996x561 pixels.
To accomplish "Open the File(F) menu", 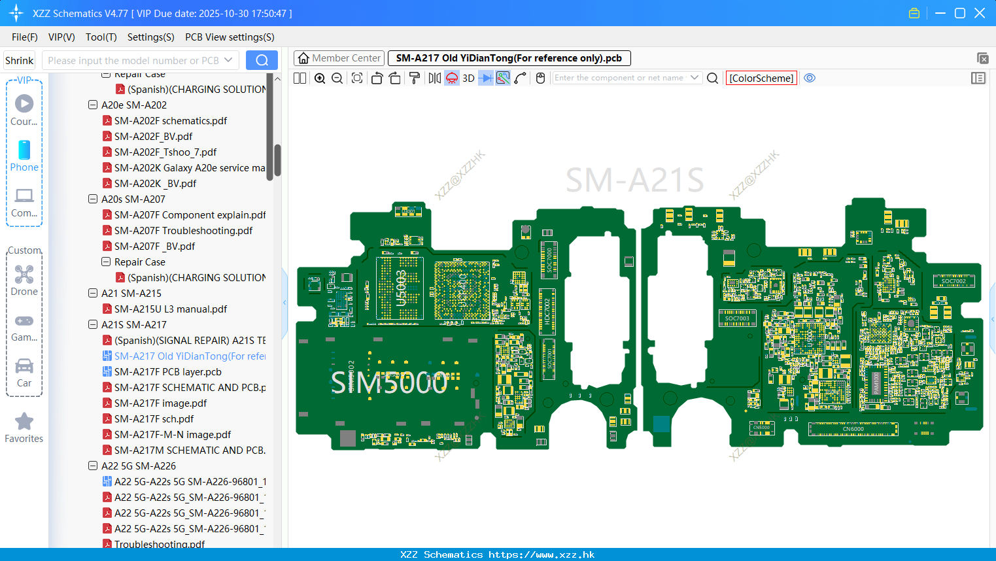I will [x=25, y=37].
